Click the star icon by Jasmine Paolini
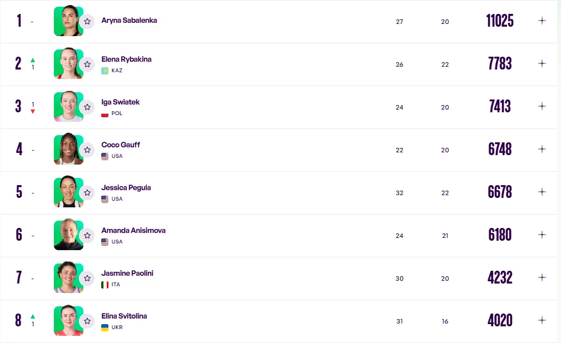 point(87,278)
